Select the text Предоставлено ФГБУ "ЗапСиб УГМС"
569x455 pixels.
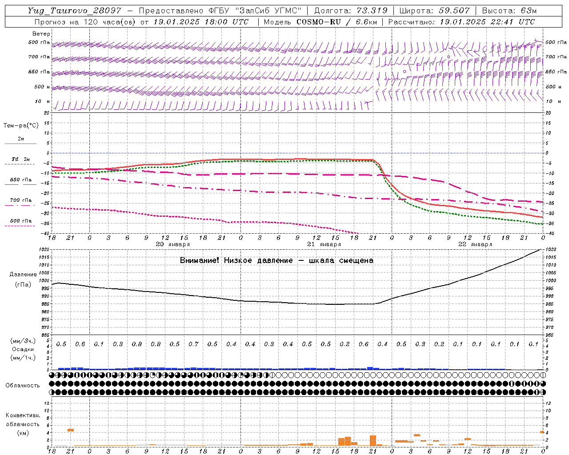[x=220, y=11]
